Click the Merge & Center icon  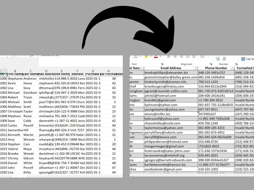tap(202, 56)
